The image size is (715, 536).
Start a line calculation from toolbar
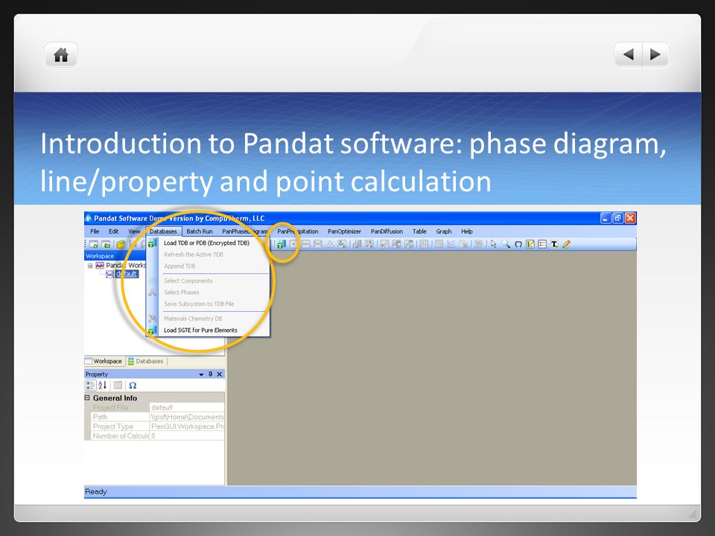pyautogui.click(x=306, y=244)
